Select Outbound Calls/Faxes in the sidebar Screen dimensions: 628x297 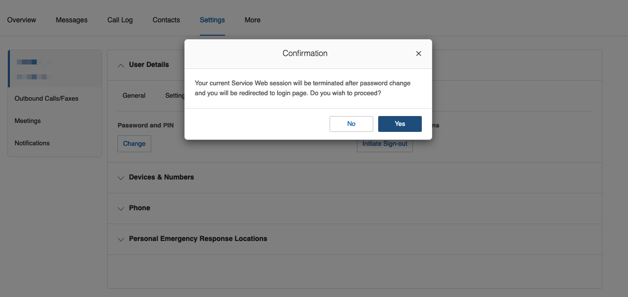[x=47, y=99]
